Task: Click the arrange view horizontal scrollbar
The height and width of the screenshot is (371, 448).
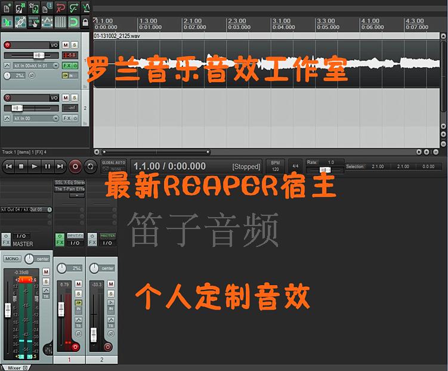Action: click(156, 152)
